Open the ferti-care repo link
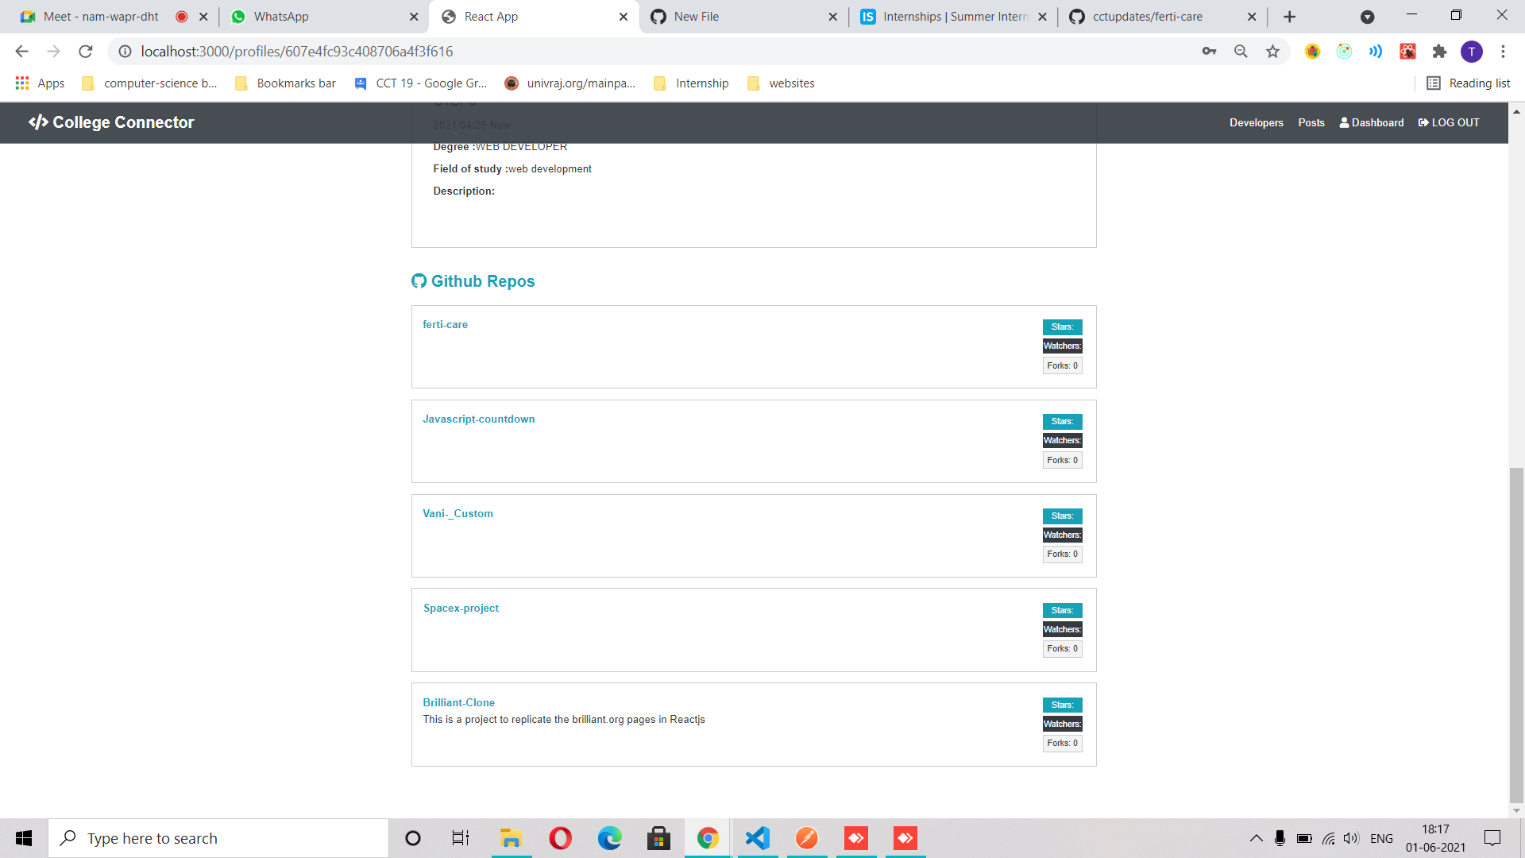 click(445, 324)
